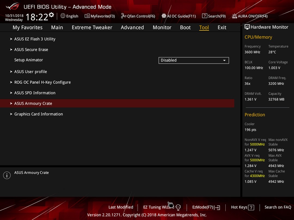Open the clock settings gear icon
The image size is (294, 220).
click(51, 15)
